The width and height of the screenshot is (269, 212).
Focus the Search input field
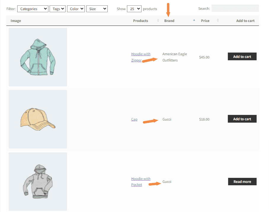pos(235,8)
